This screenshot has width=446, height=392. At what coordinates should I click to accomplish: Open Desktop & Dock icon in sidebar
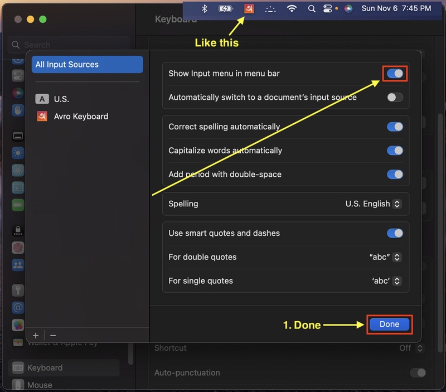(18, 136)
